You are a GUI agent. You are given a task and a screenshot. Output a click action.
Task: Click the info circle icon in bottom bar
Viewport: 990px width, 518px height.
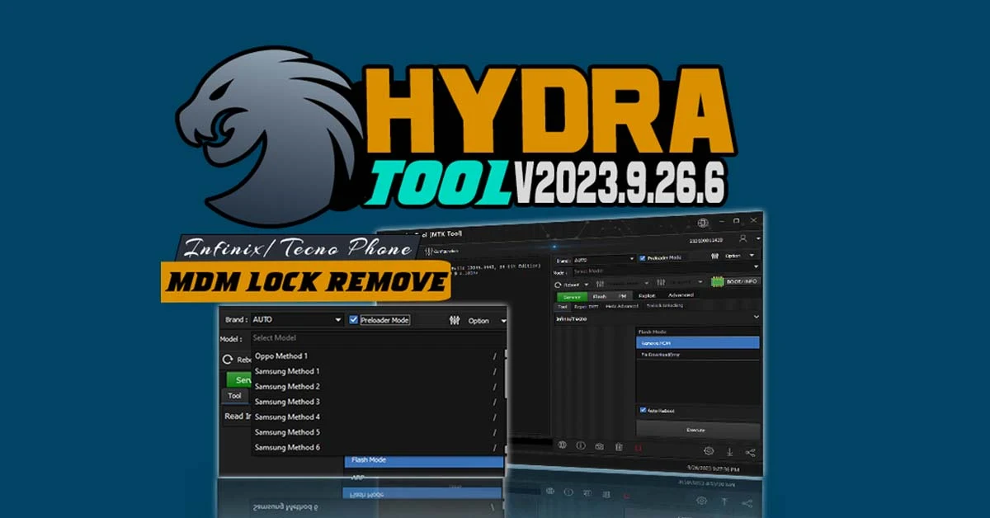point(581,445)
